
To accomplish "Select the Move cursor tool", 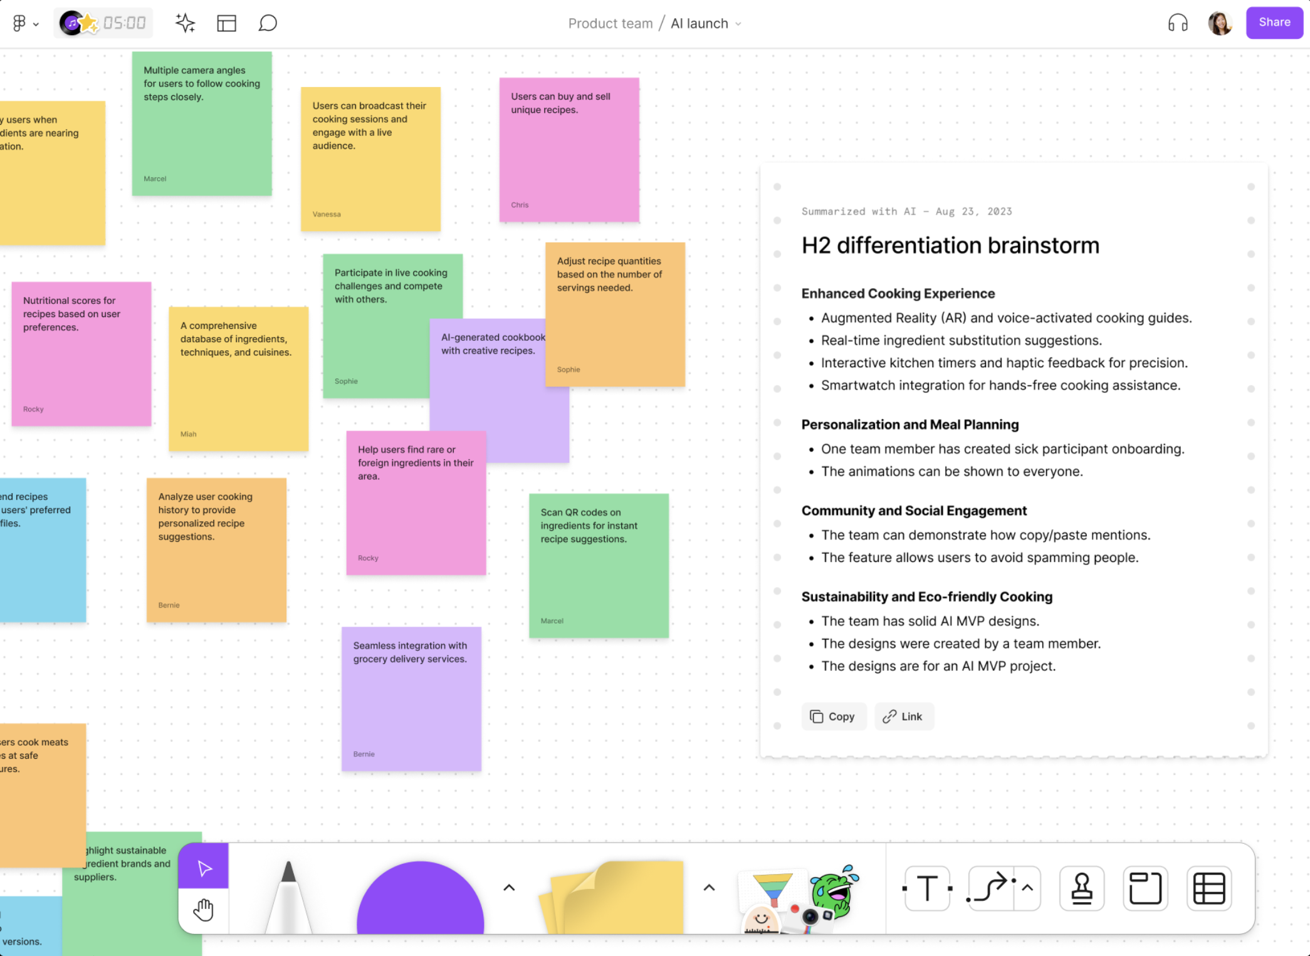I will (204, 868).
